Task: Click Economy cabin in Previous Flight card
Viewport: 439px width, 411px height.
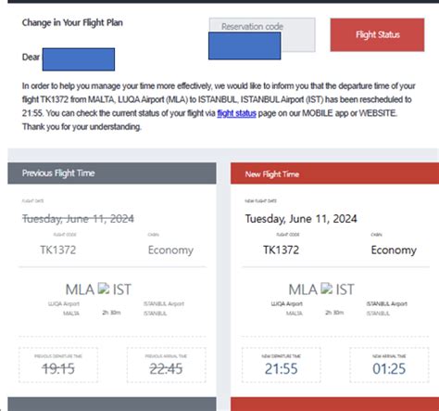Action: point(170,250)
